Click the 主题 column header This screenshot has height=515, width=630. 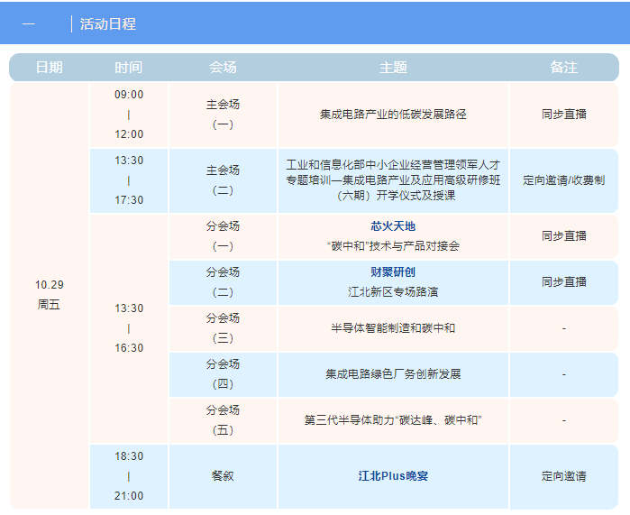(393, 68)
